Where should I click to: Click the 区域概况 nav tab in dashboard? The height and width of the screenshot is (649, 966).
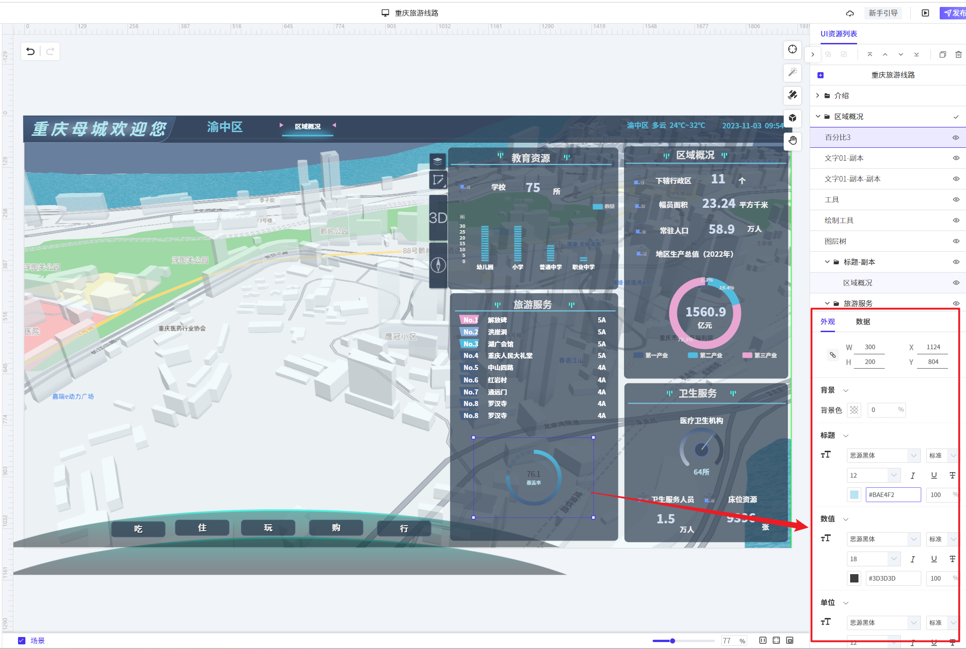(307, 127)
